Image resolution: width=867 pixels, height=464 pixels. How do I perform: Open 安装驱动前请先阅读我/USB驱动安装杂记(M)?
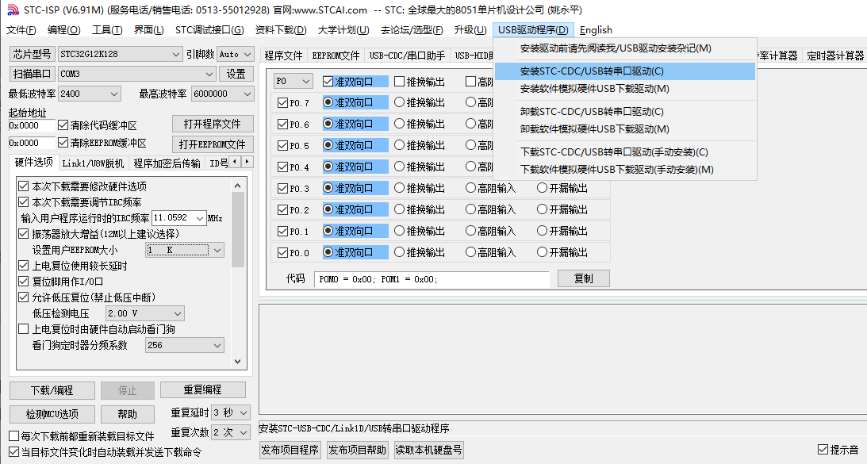click(625, 48)
